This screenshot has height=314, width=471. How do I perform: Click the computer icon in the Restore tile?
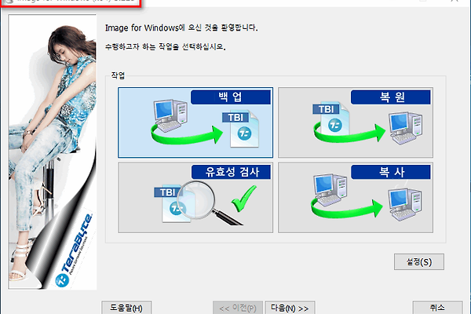point(406,128)
